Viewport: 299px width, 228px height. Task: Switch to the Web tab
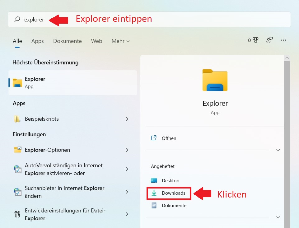96,41
